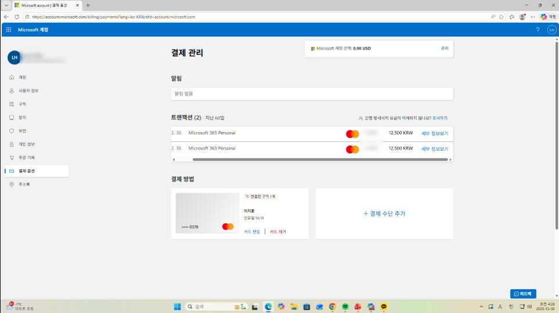Click 결제 수단 추가 to add payment method
This screenshot has width=559, height=313.
(x=384, y=214)
